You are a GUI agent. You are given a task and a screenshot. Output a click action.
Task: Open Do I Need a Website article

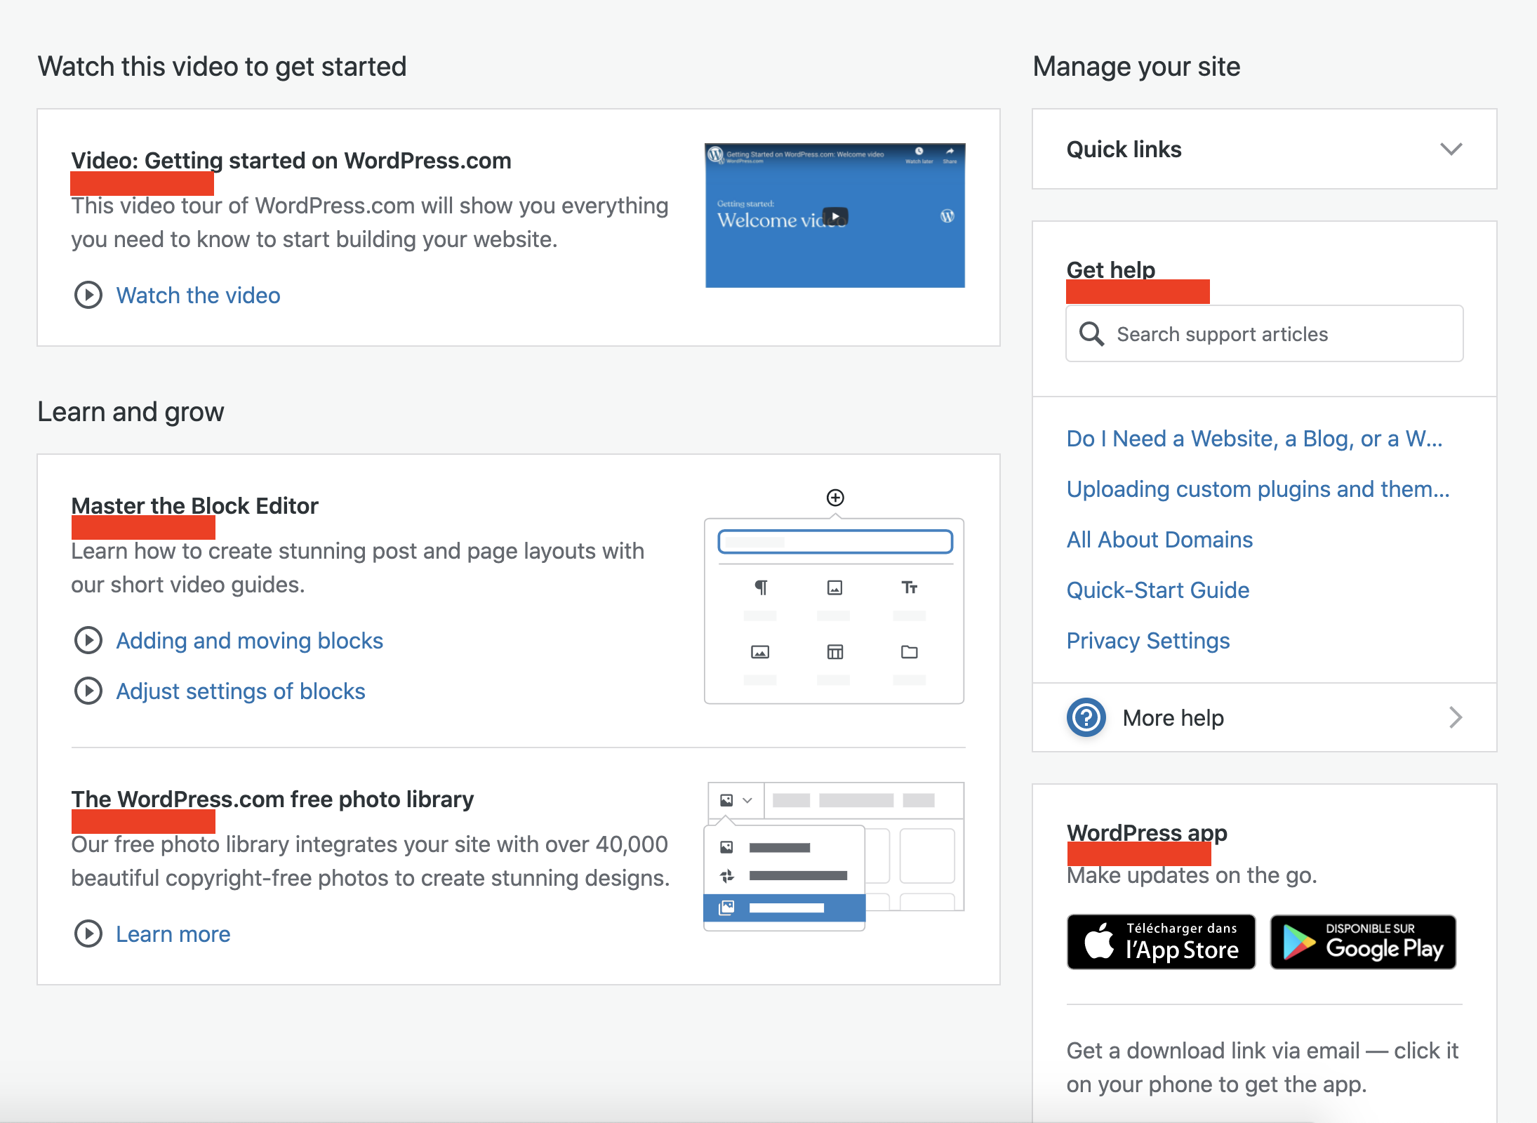click(1254, 439)
